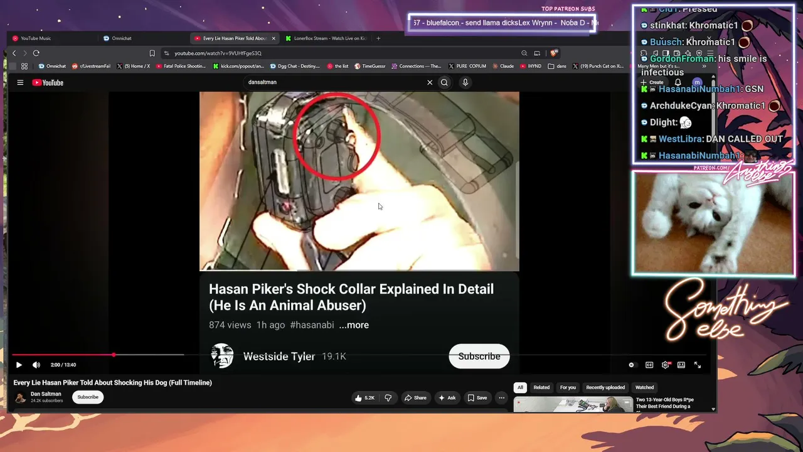
Task: Open the Punch Cat on X bookmark
Action: 598,66
